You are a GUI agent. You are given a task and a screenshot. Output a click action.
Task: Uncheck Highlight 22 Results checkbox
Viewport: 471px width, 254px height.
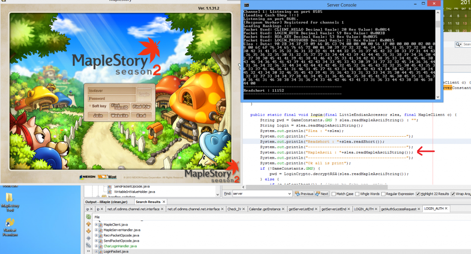(418, 194)
